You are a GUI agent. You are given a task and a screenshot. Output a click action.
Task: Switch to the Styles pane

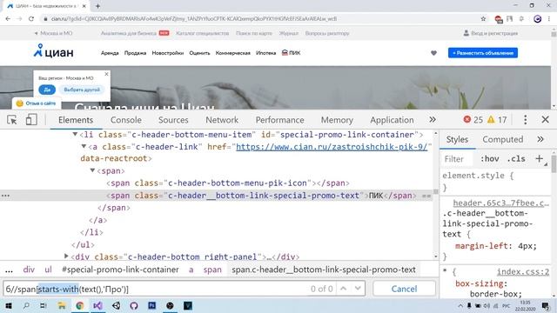(x=457, y=139)
